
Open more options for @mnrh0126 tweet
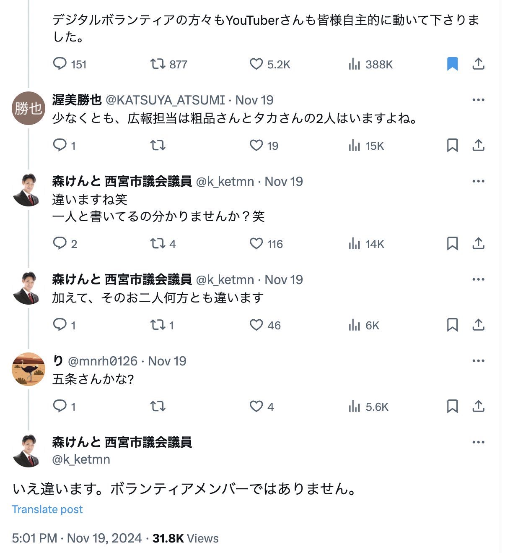(x=478, y=361)
